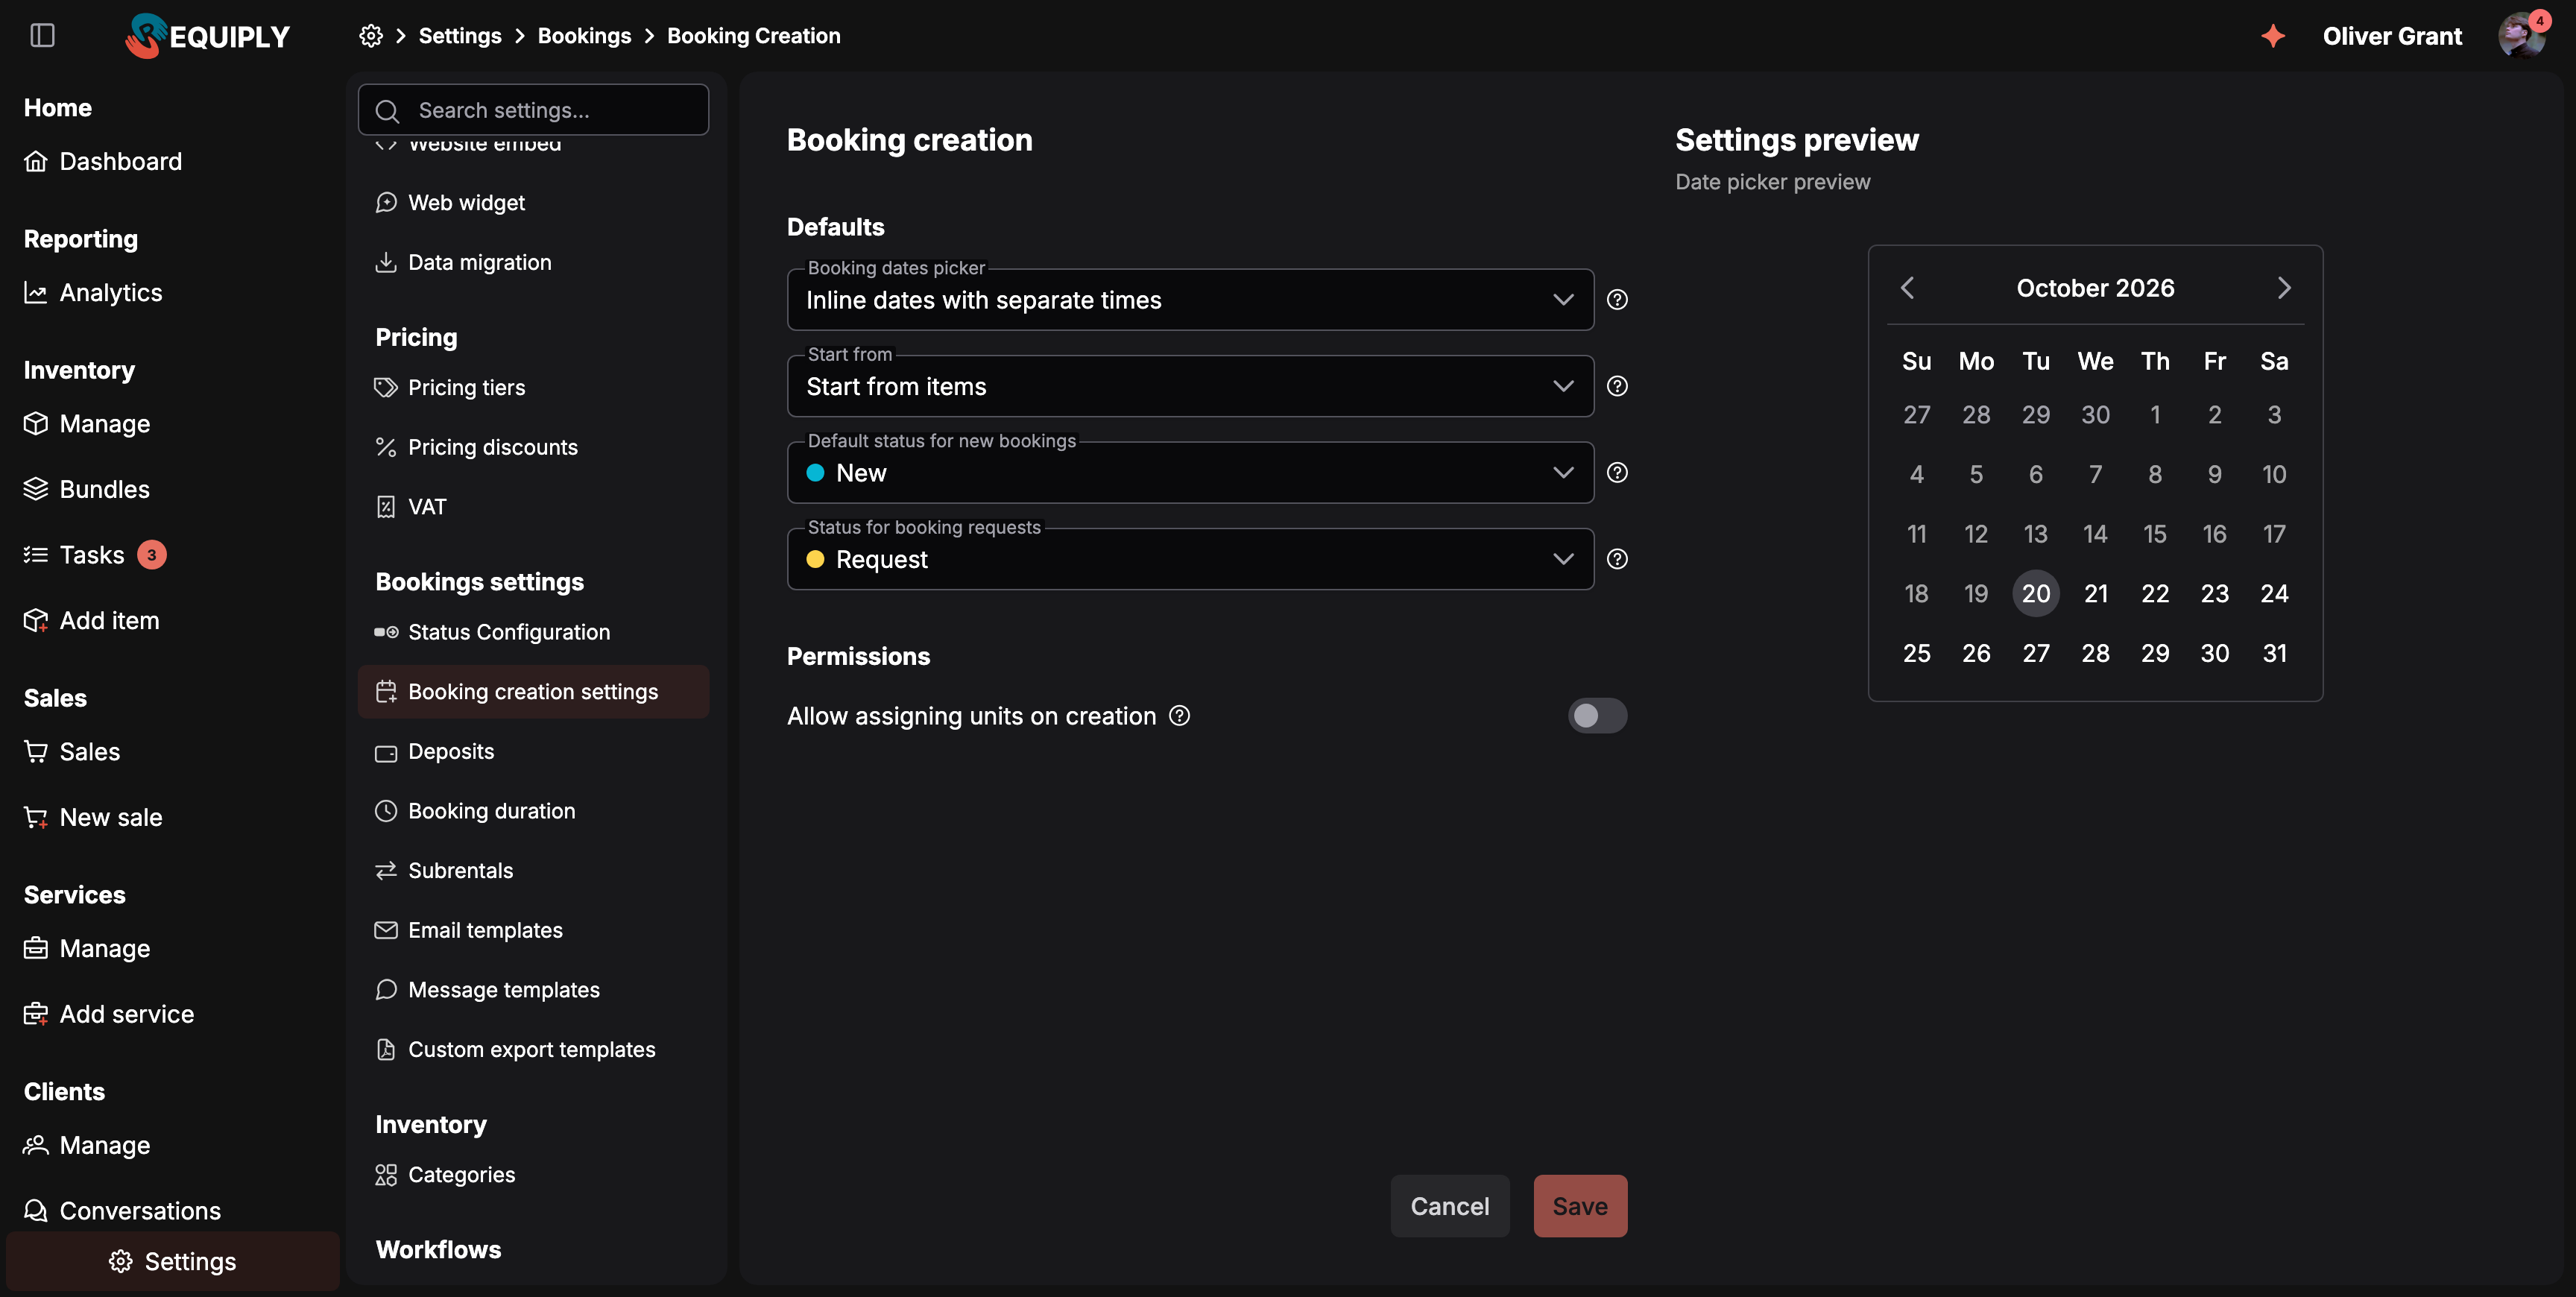Open Pricing tiers settings
The width and height of the screenshot is (2576, 1297).
(x=534, y=388)
